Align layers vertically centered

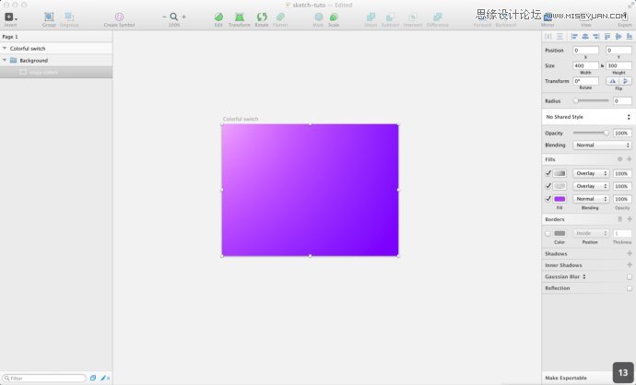(618, 37)
